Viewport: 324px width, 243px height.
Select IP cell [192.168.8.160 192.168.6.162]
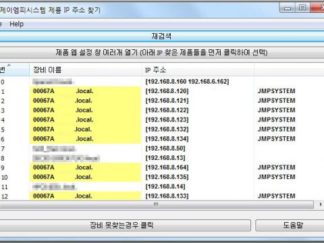coord(187,82)
